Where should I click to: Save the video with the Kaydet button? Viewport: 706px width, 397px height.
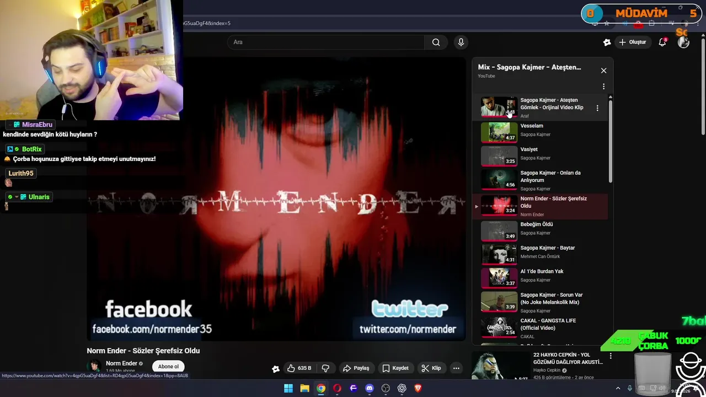[395, 368]
